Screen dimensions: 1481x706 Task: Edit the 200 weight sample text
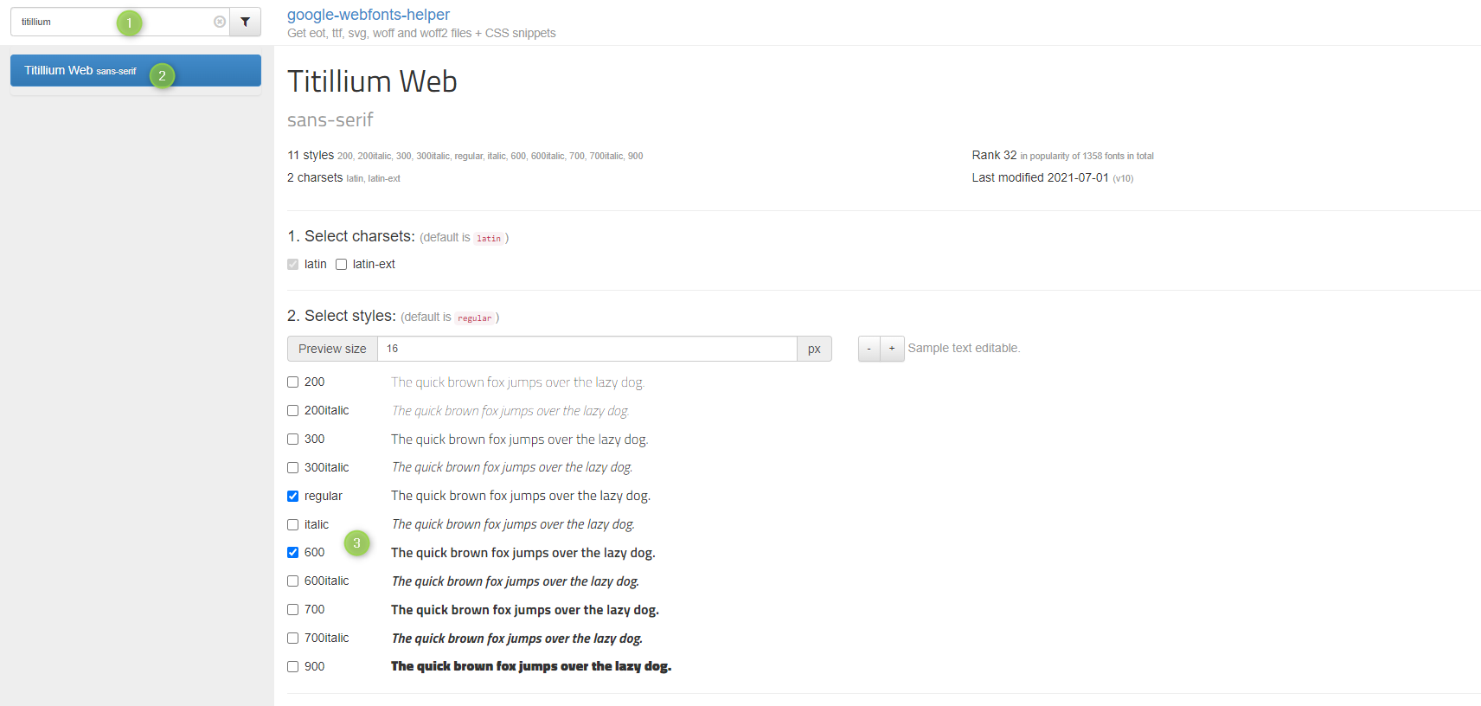[x=517, y=382]
